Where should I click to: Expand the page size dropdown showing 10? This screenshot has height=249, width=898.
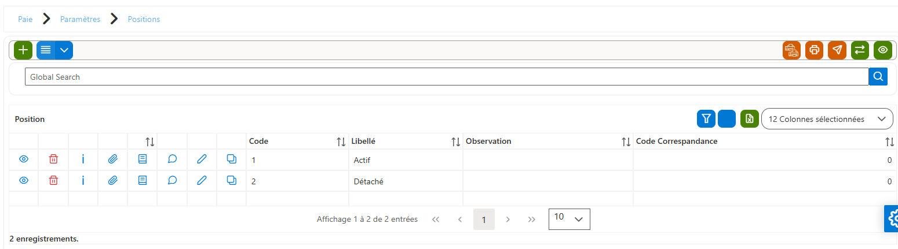tap(569, 219)
